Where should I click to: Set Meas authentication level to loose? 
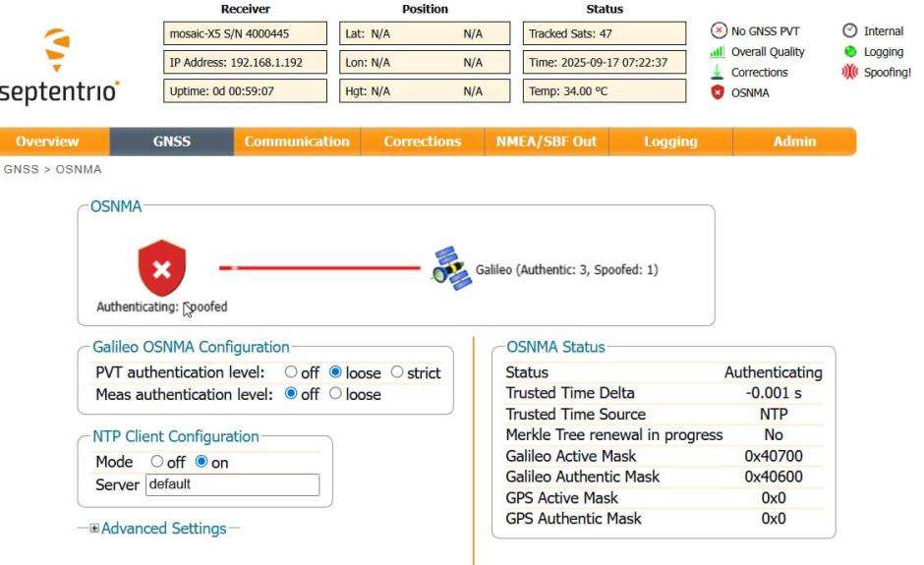click(x=335, y=393)
